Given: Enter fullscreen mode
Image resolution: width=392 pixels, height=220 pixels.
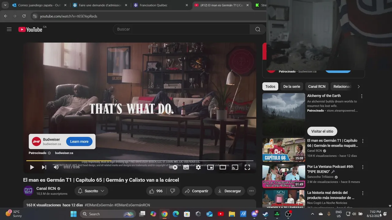Looking at the screenshot, I should [247, 167].
